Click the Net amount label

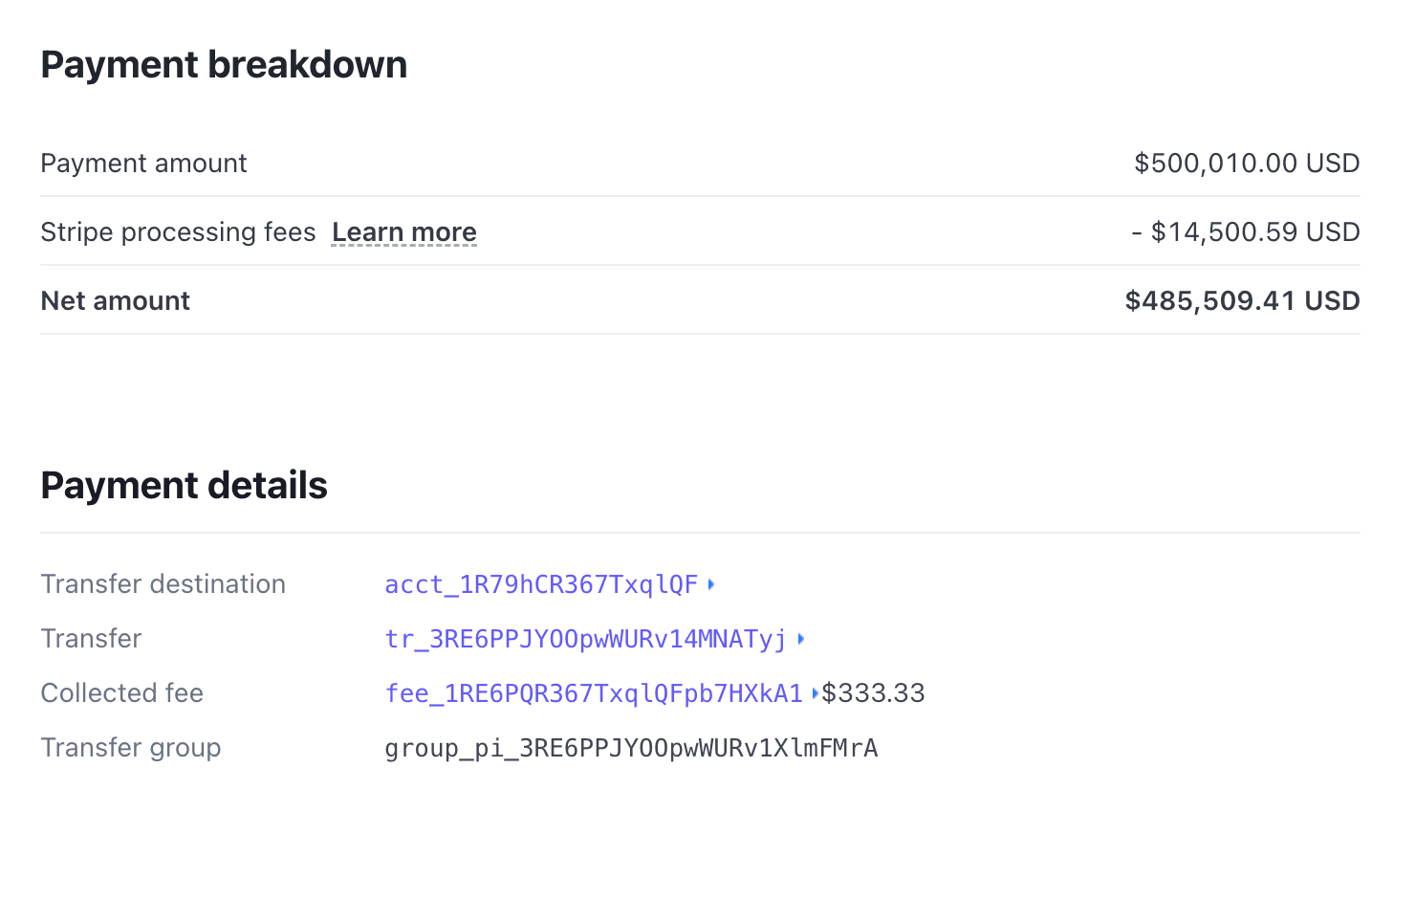click(x=116, y=301)
